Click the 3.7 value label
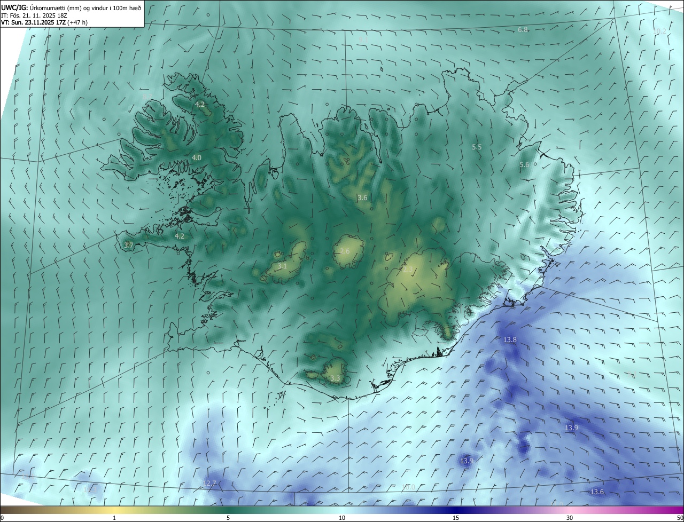Viewport: 684px width, 522px height. coord(128,245)
